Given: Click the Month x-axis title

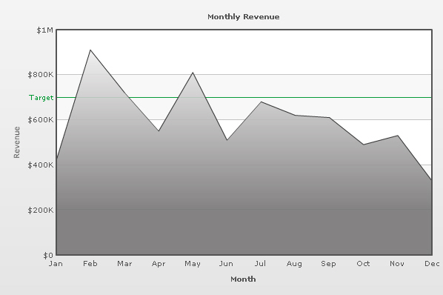Looking at the screenshot, I should 243,279.
